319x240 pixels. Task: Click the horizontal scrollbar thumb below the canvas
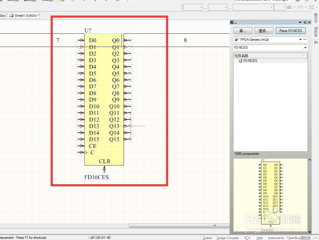[179, 226]
